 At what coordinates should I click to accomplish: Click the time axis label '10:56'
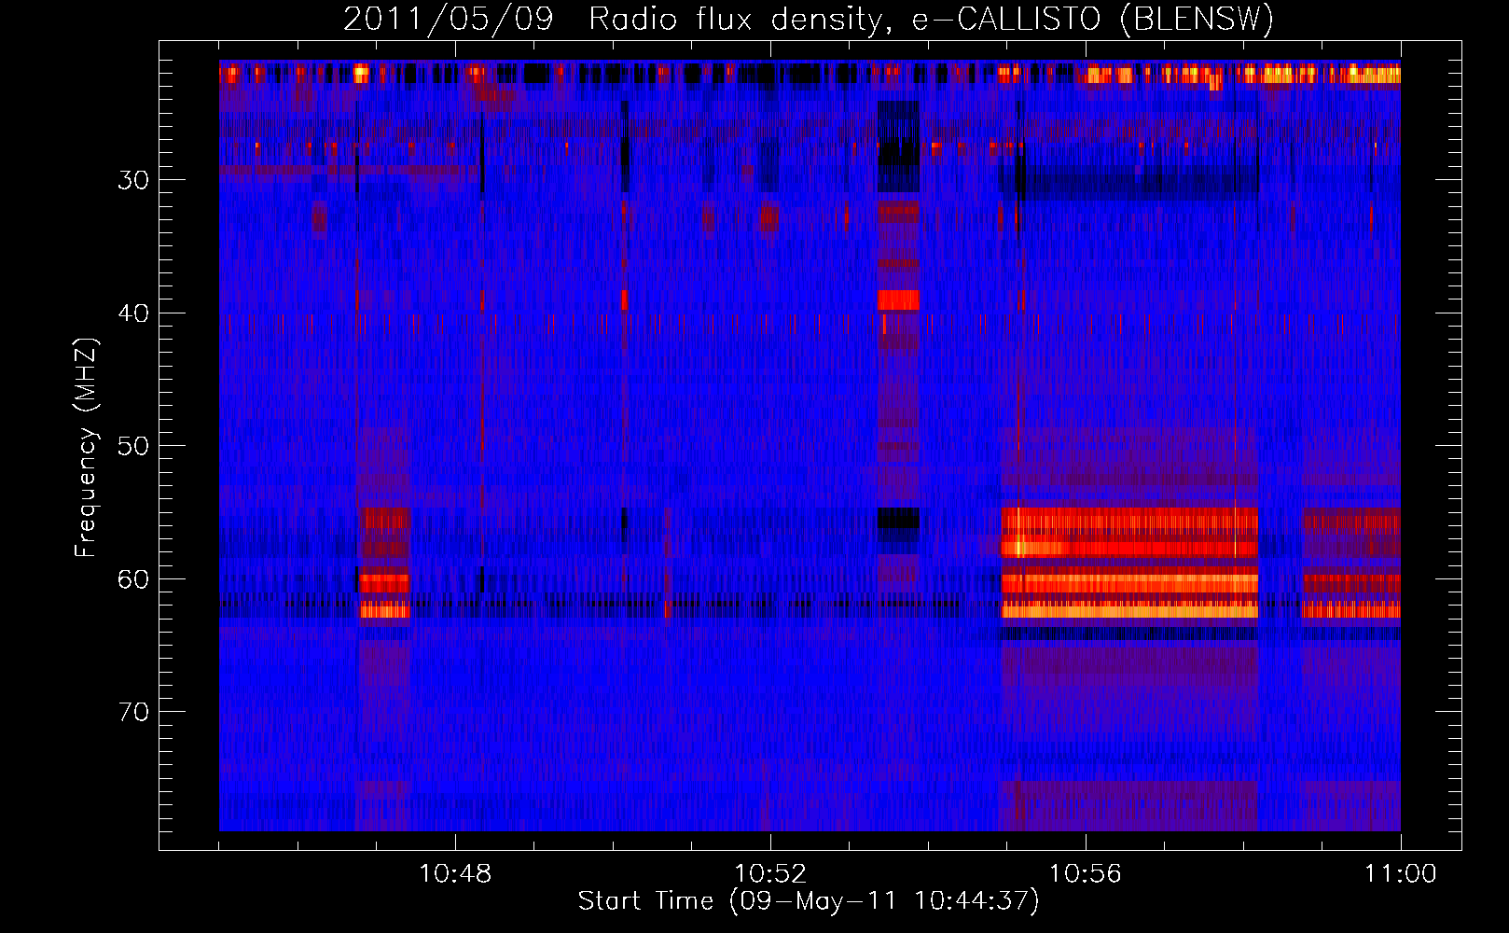pyautogui.click(x=1086, y=874)
